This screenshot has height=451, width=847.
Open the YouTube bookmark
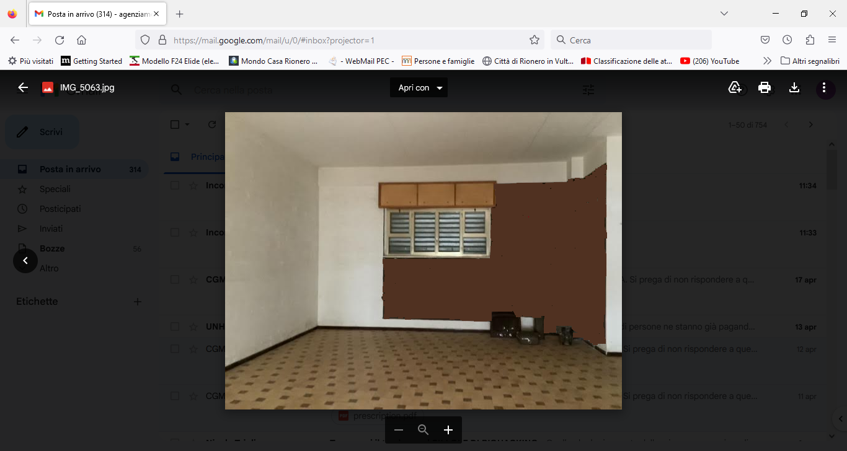coord(710,61)
